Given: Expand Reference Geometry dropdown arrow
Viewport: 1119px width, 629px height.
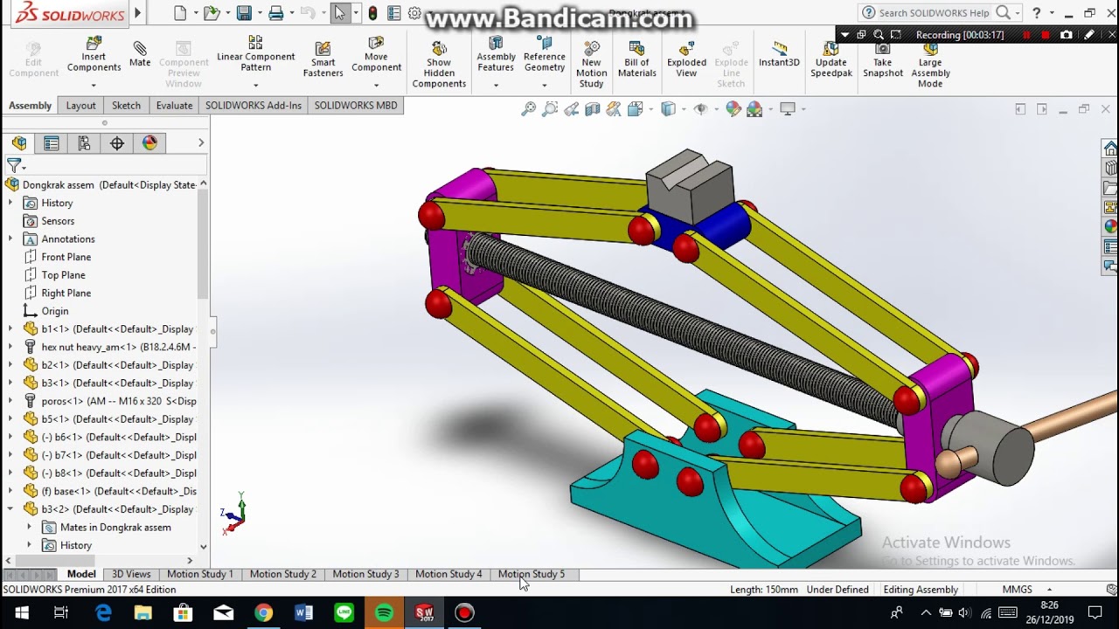Looking at the screenshot, I should pyautogui.click(x=544, y=86).
